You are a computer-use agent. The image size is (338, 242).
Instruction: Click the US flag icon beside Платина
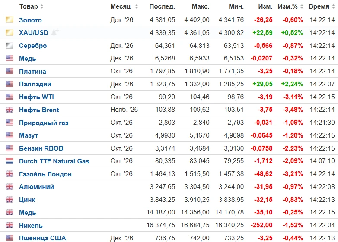coord(10,71)
